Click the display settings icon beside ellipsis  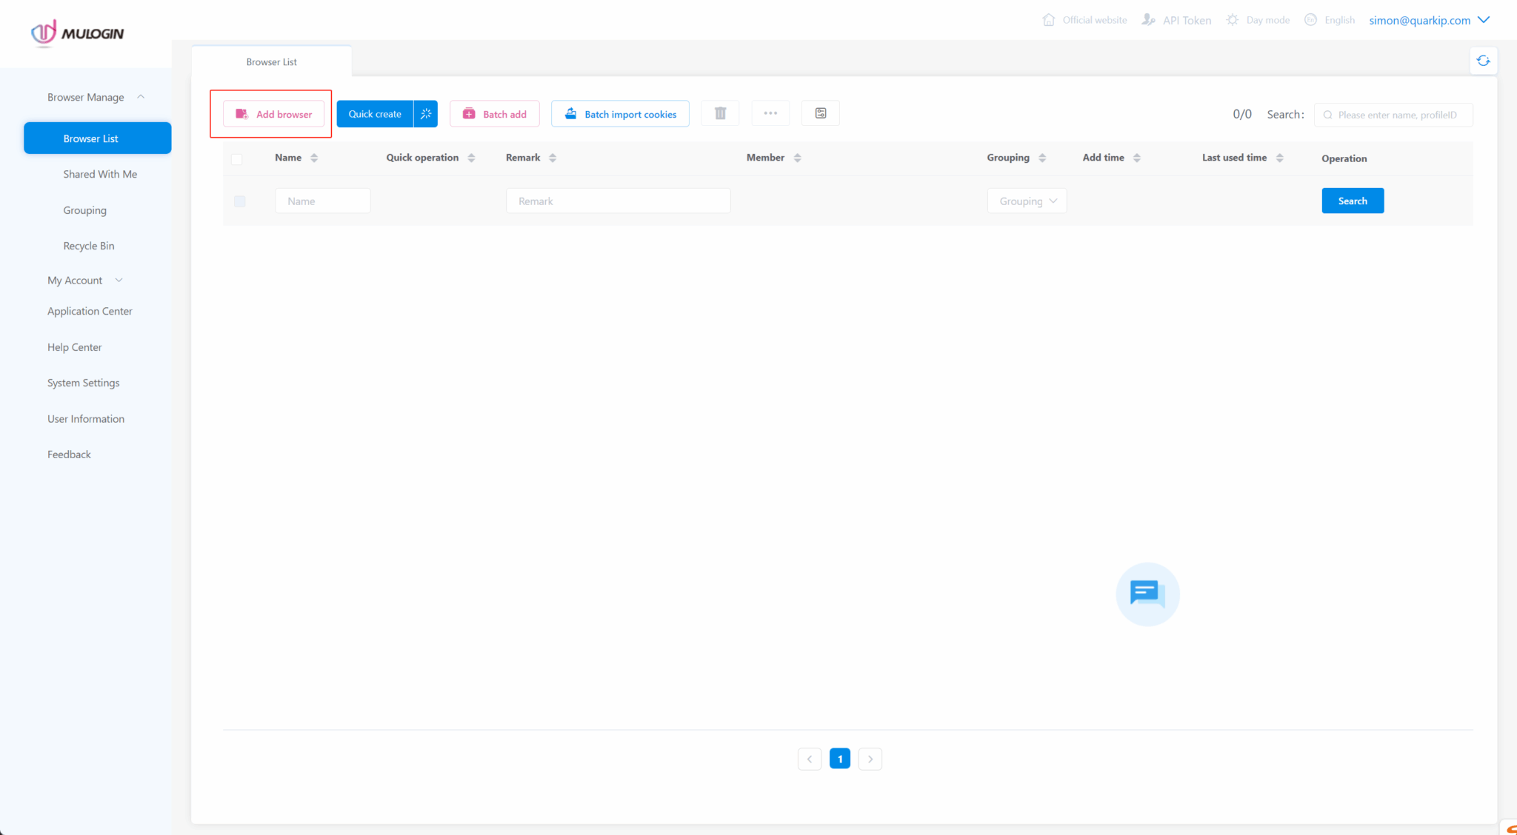(x=820, y=113)
